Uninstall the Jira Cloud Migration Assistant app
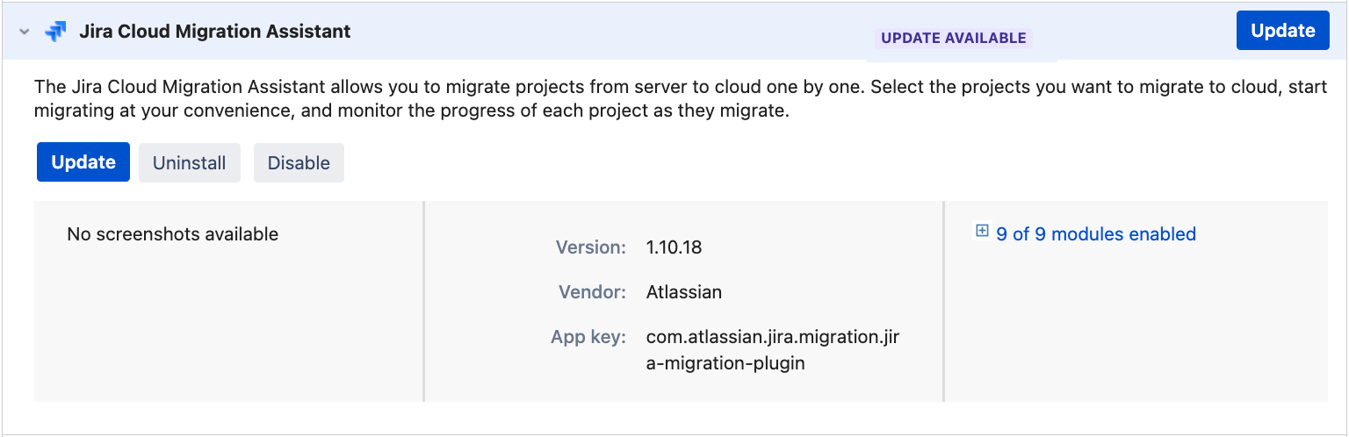This screenshot has height=437, width=1349. (x=190, y=162)
